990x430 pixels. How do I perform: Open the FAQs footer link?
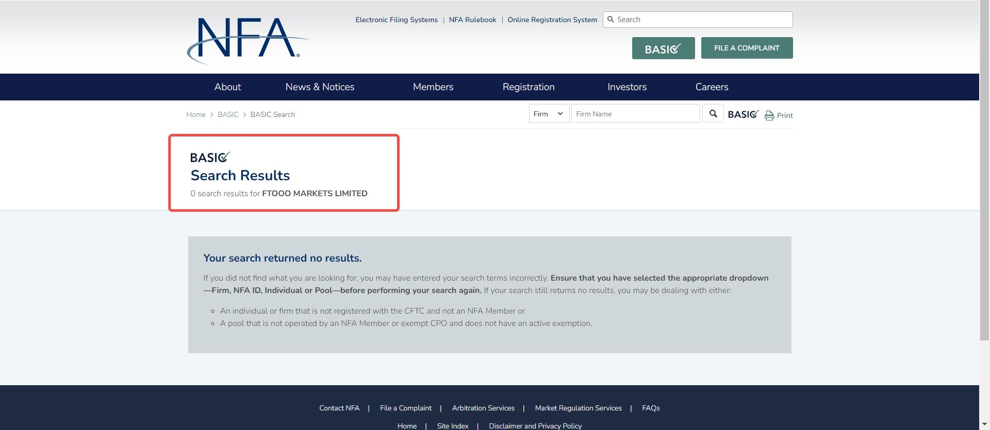point(651,408)
